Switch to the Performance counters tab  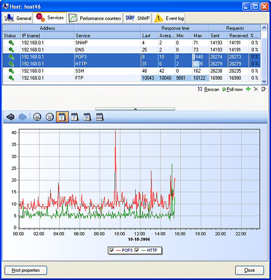point(95,18)
